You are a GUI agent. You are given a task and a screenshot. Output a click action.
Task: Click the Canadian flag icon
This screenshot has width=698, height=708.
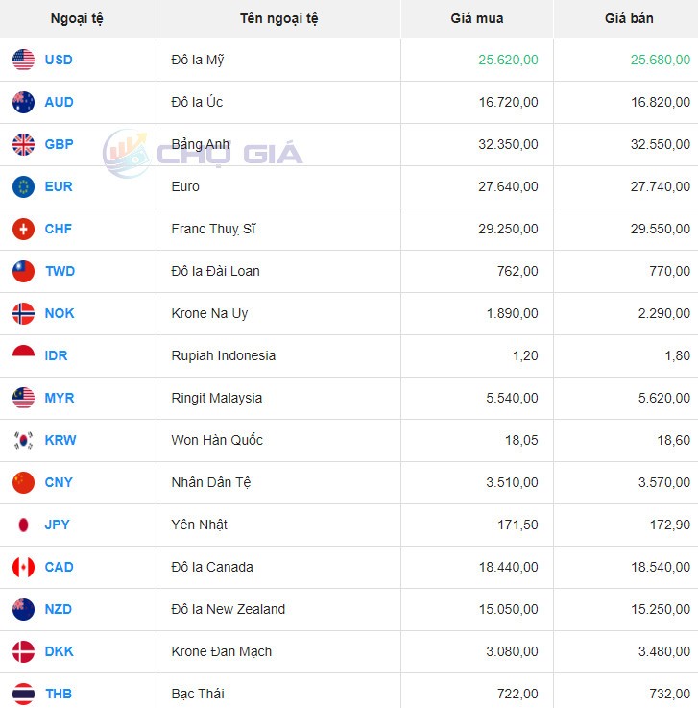click(x=24, y=567)
